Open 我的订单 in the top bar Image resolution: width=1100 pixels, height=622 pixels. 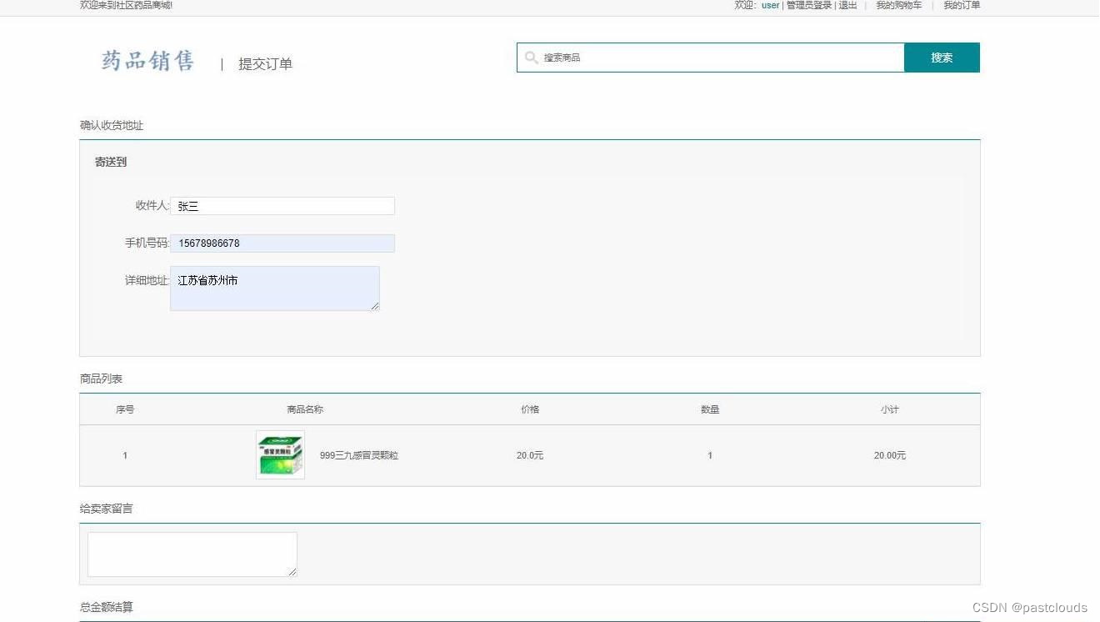(961, 5)
